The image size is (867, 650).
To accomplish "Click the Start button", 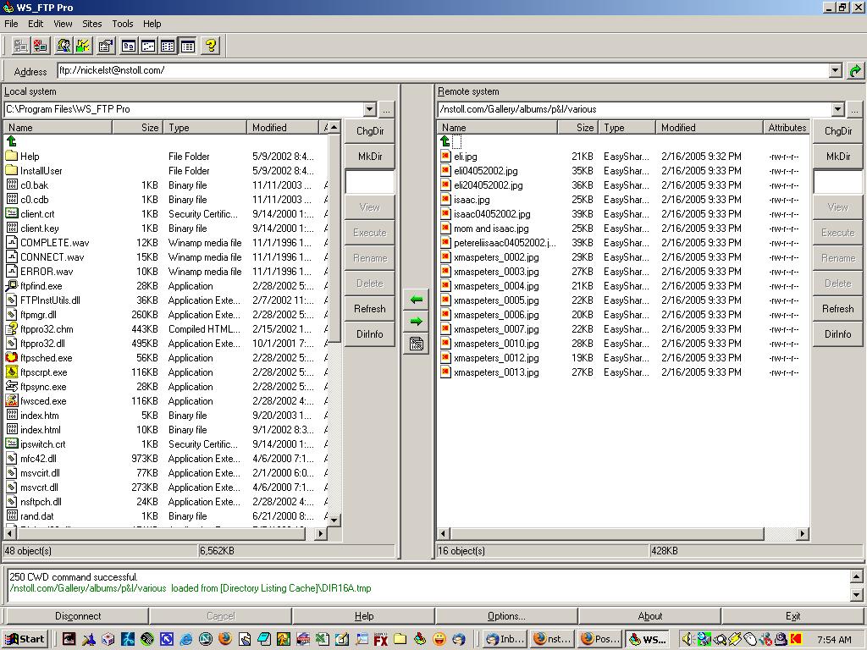I will [x=25, y=640].
